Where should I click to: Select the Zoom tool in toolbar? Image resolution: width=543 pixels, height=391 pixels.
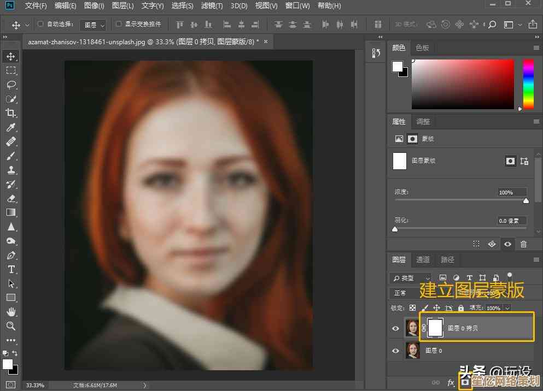[11, 326]
